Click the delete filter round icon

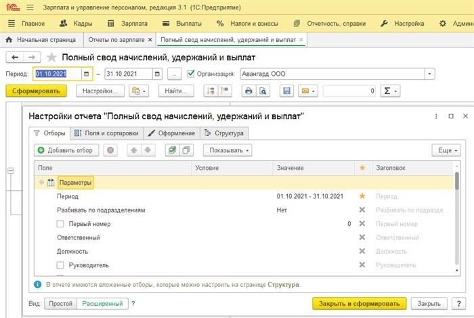click(x=110, y=150)
